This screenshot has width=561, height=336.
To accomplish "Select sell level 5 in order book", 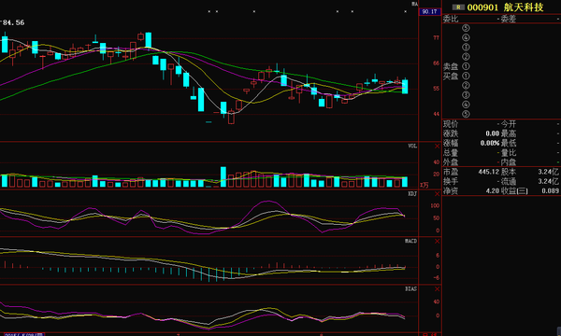I will point(466,28).
